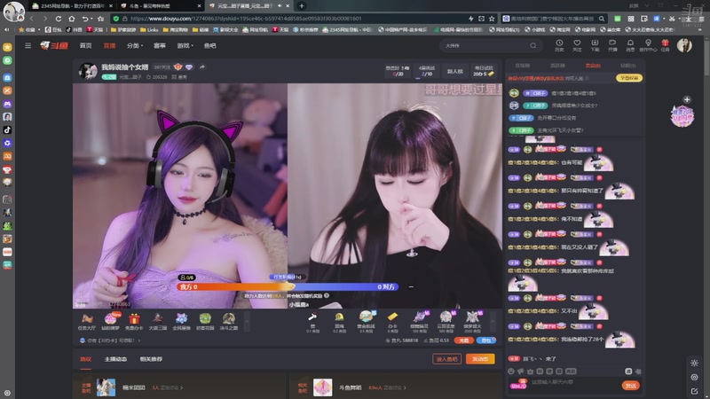Switch to the 相关推荐 tab
Screen dimensions: 710x399
point(151,359)
